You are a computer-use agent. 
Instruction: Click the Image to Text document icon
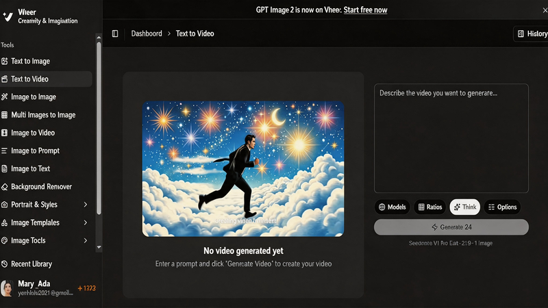tap(5, 168)
